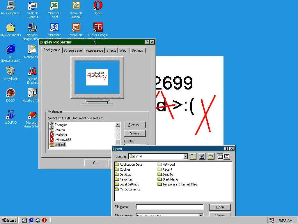Click the Open dialog help question button

226,148
